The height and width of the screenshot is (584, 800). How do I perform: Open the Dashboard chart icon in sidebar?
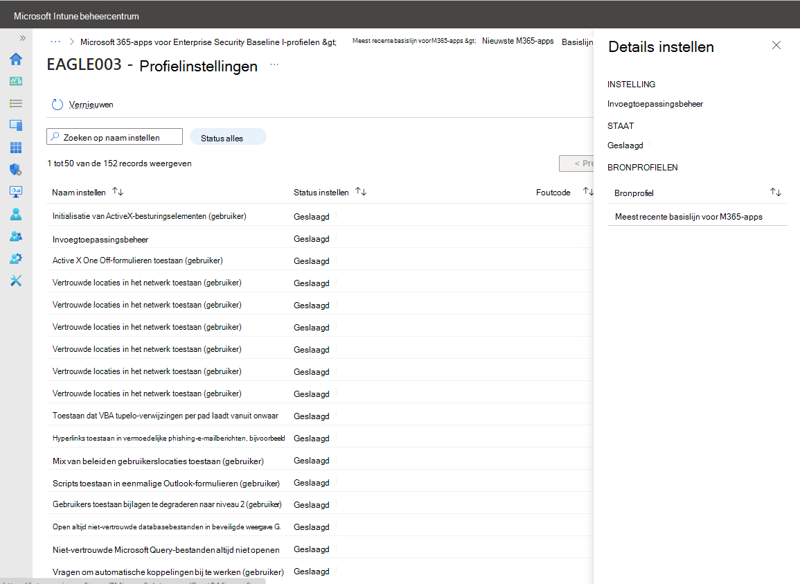(x=16, y=81)
